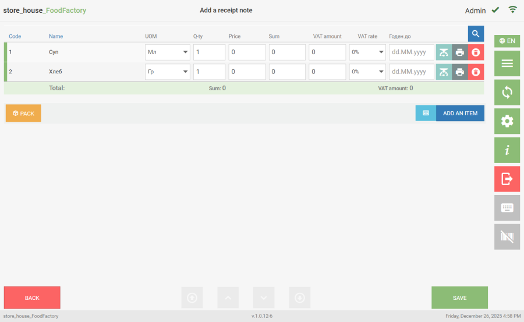Toggle the on-screen keyboard button
This screenshot has height=322, width=524.
coord(507,208)
